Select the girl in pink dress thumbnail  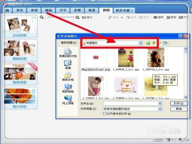tap(96, 86)
